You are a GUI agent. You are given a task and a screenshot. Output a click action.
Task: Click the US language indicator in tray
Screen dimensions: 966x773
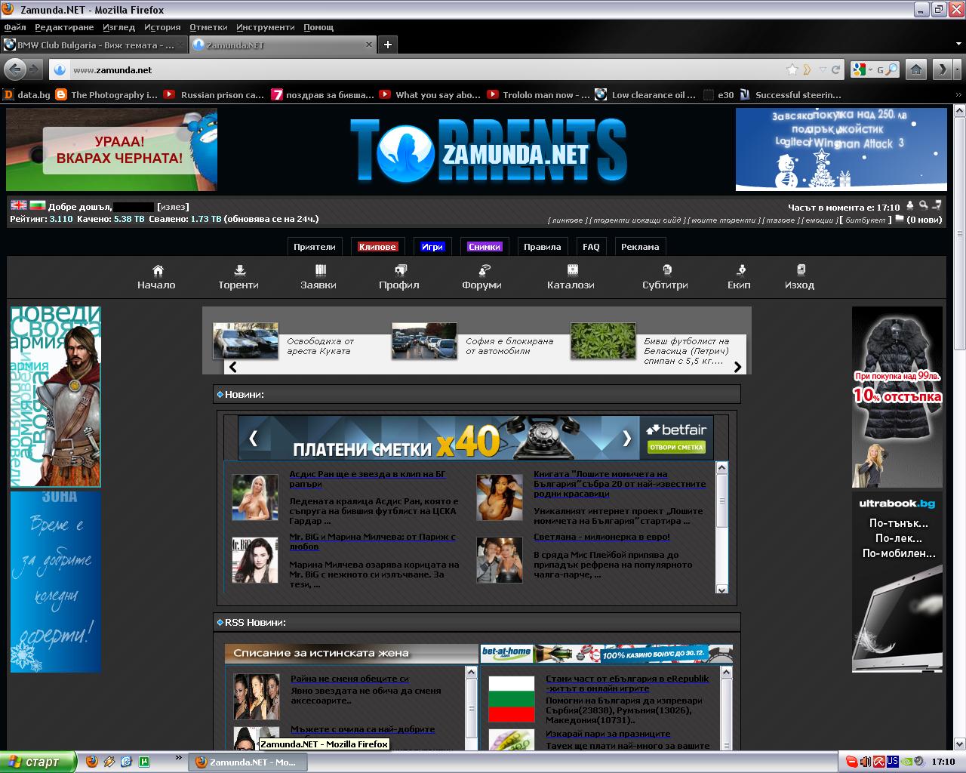click(893, 762)
